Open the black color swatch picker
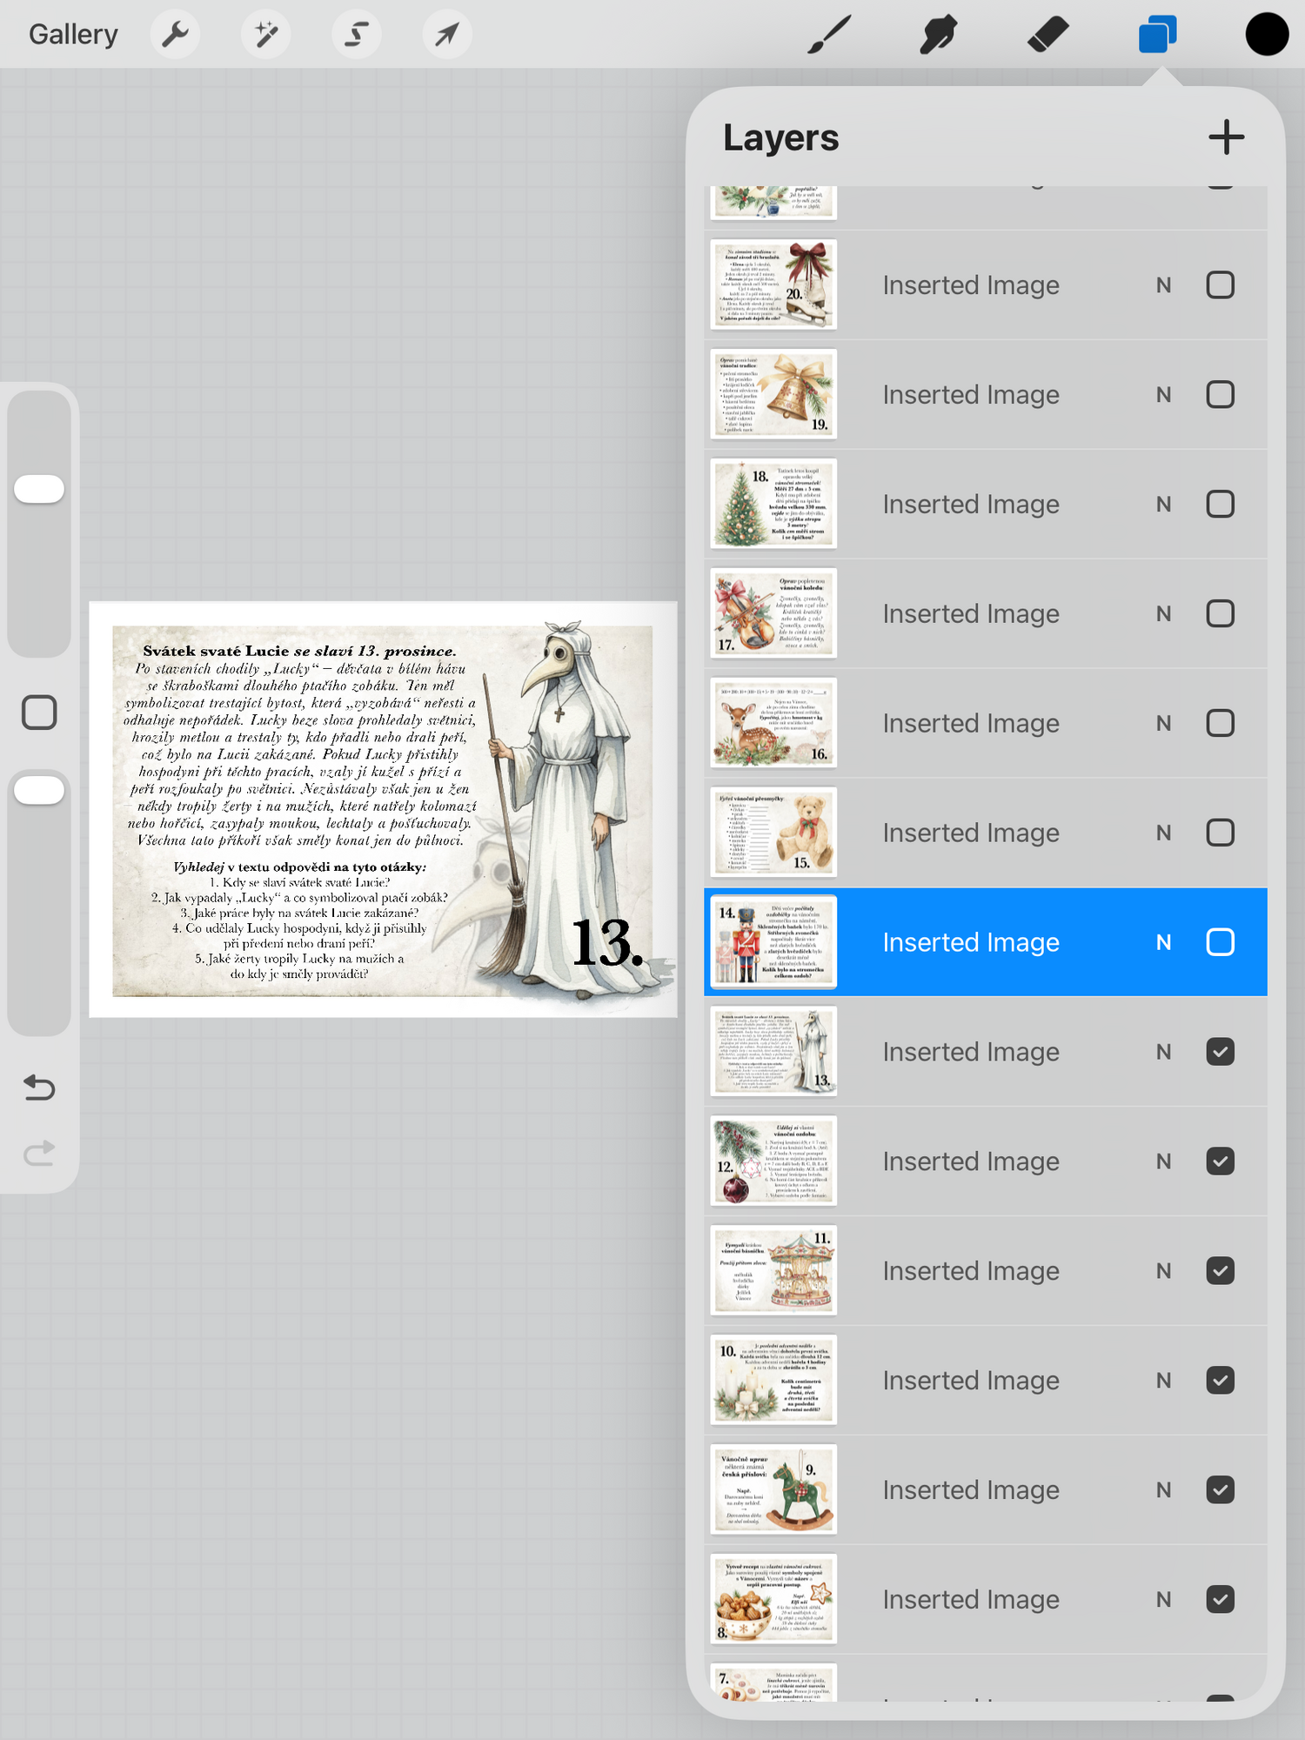 [x=1266, y=35]
